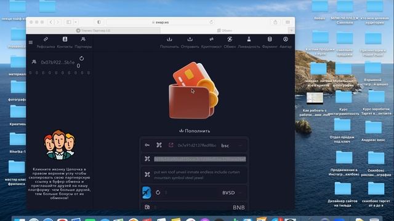Screen dimensions: 394x221
Task: Click the centered Пополнить button below wallet
Action: click(195, 131)
